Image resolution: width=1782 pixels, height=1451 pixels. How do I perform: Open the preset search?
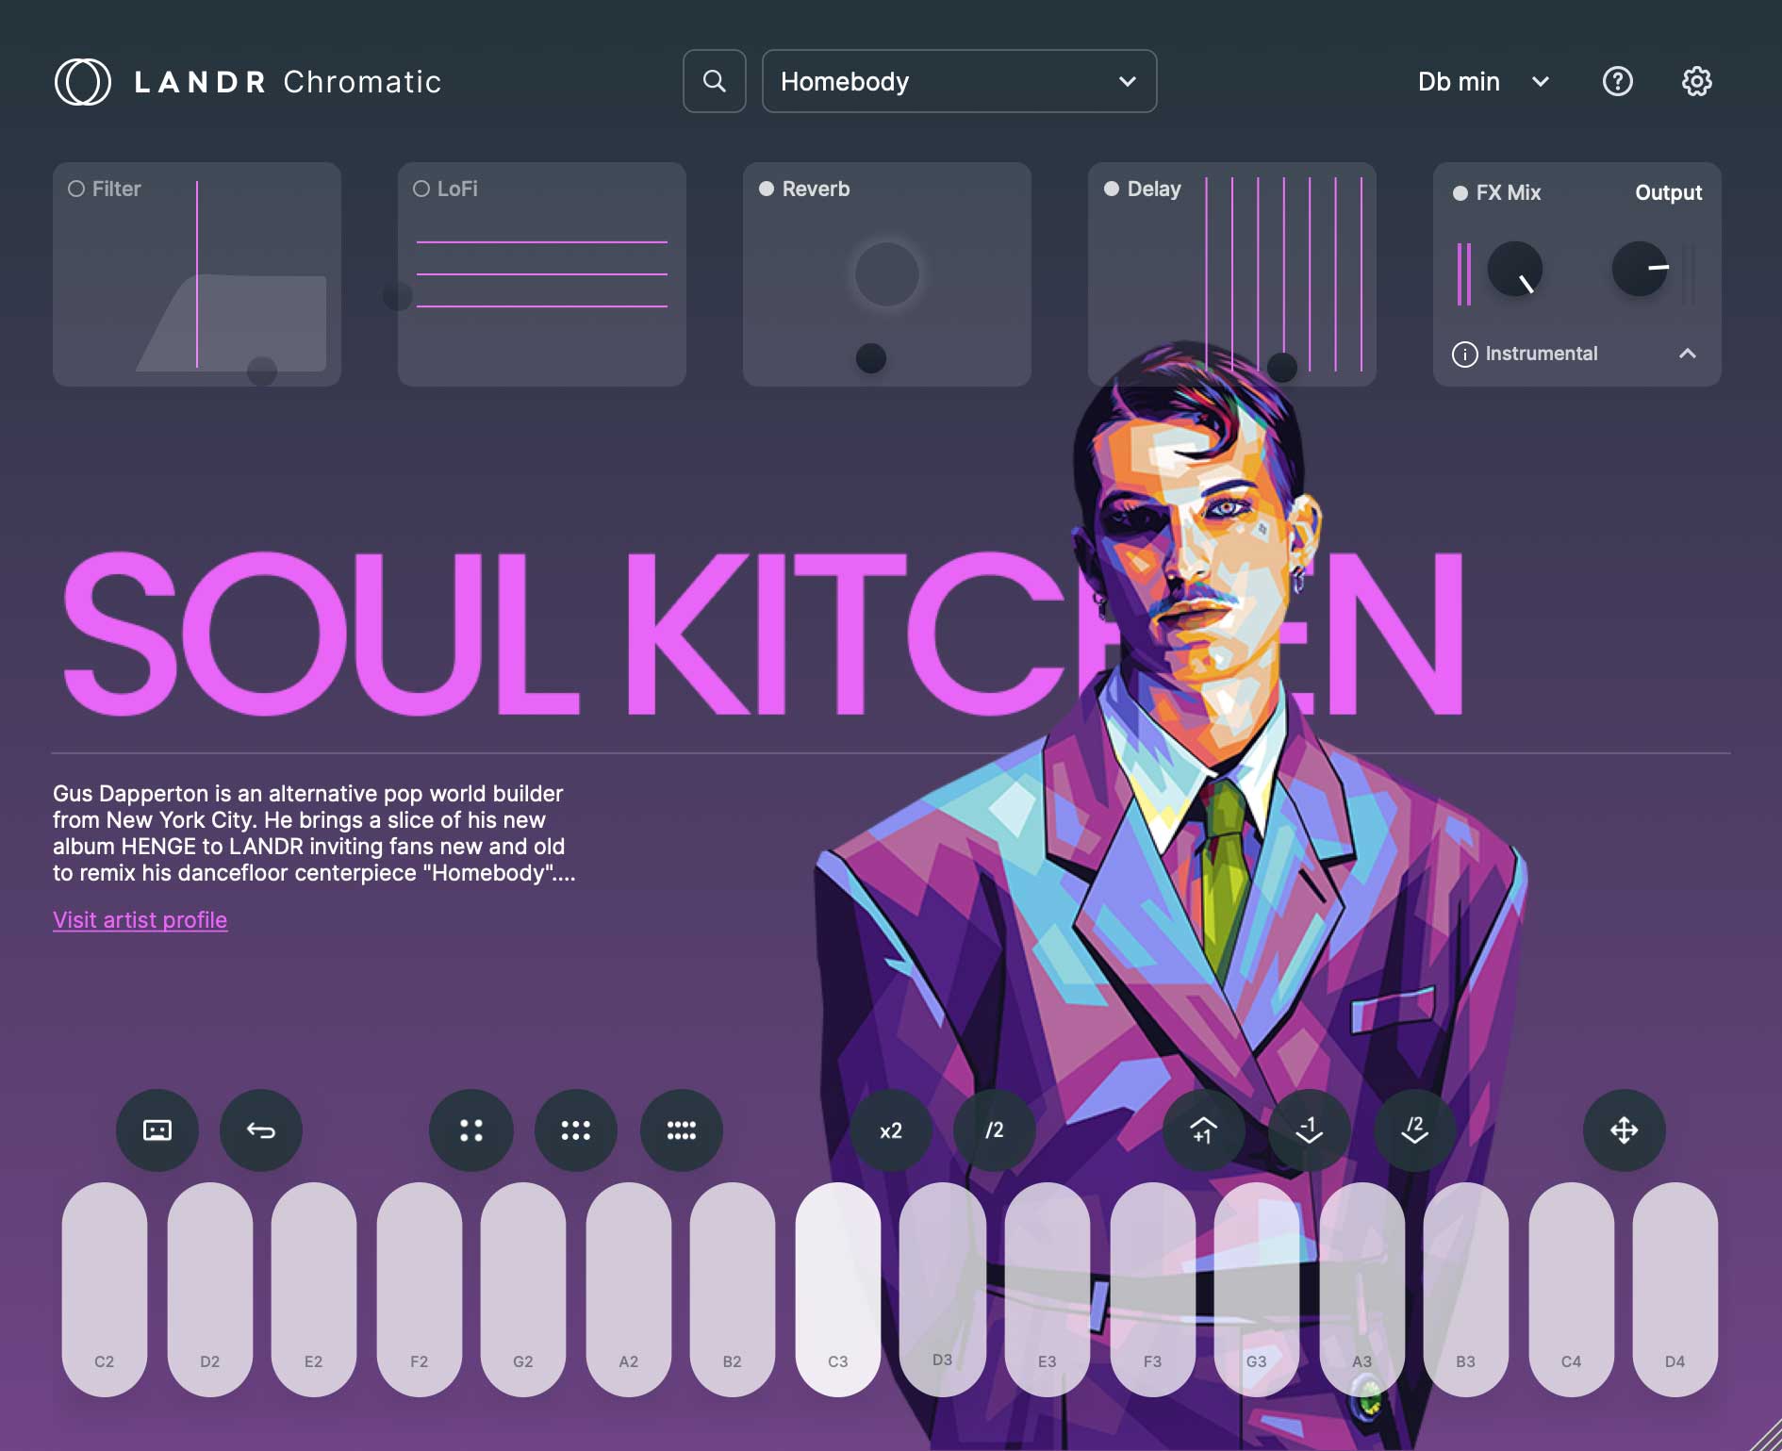click(x=715, y=81)
